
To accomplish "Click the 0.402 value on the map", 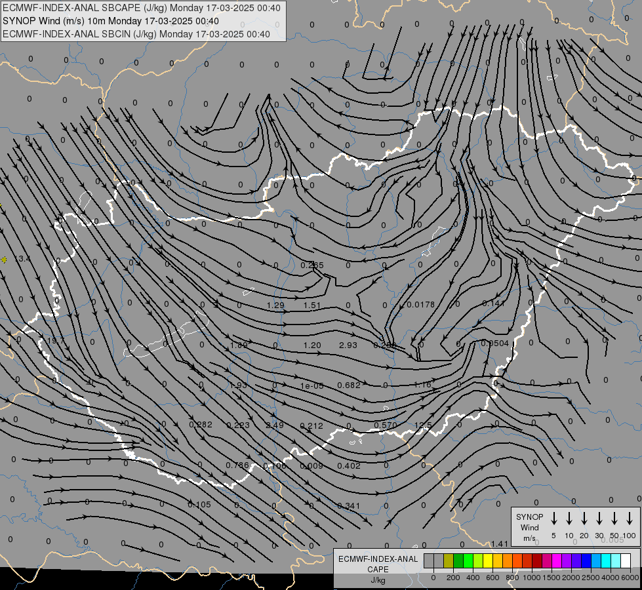I will coord(349,466).
